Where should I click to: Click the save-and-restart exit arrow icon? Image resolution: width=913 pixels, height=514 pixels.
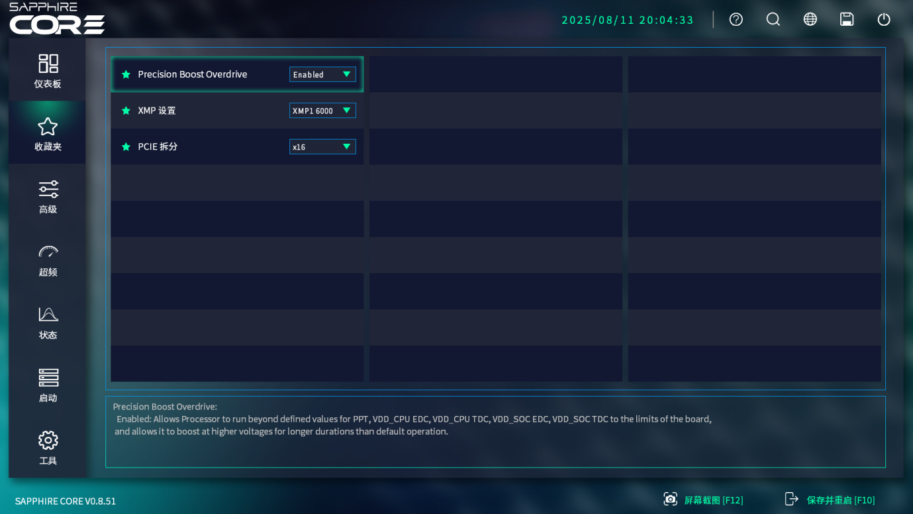(792, 499)
